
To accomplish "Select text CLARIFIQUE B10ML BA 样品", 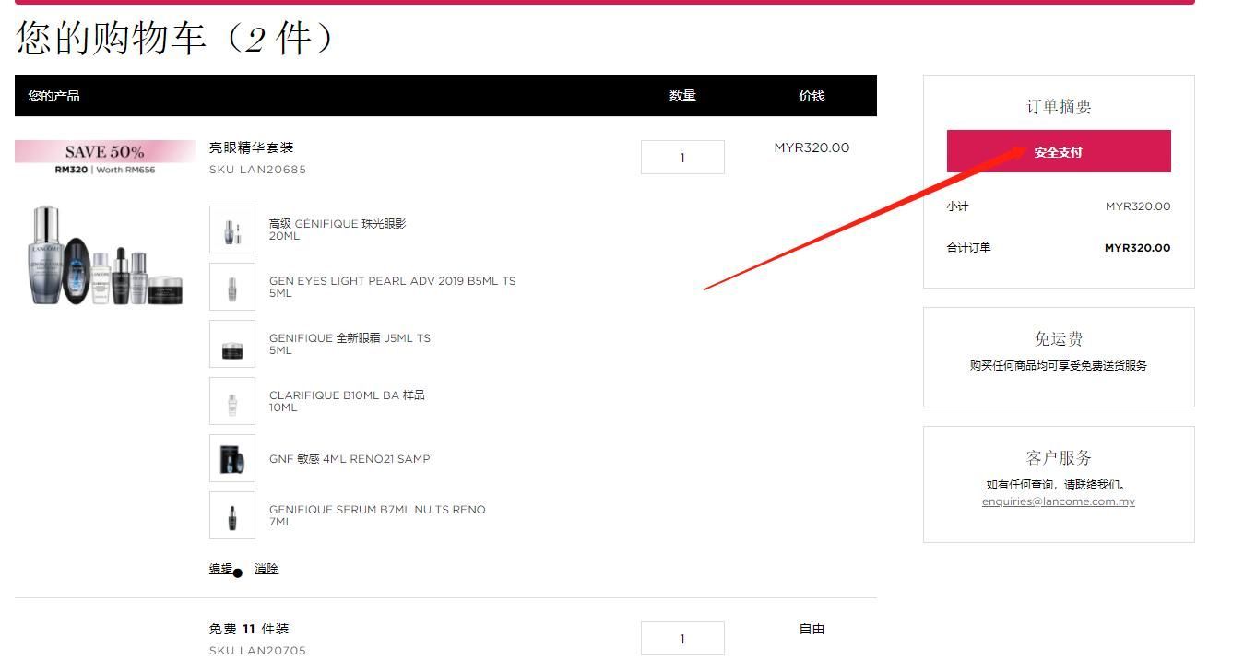I will tap(347, 395).
